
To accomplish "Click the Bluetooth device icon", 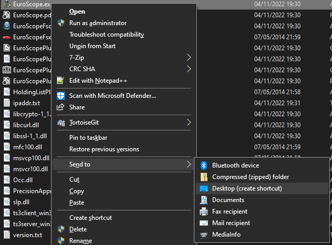I will [203, 165].
